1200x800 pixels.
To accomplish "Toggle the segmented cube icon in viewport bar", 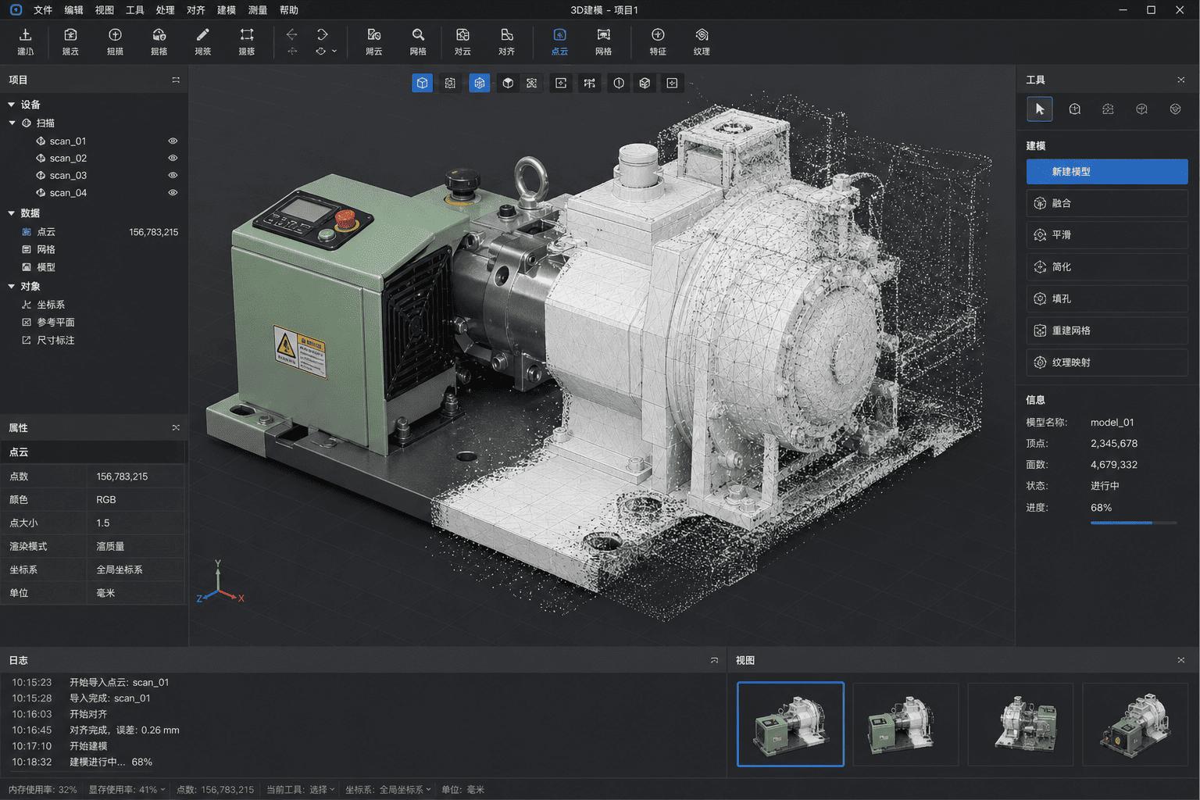I will click(x=645, y=83).
